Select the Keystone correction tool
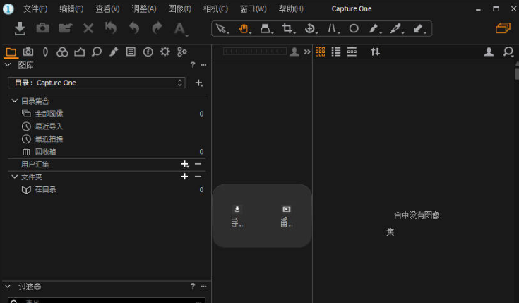This screenshot has height=303, width=519. click(x=266, y=28)
